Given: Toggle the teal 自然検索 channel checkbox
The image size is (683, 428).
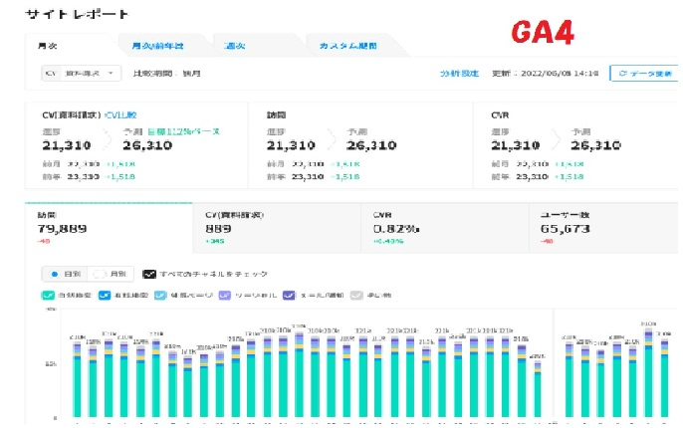Looking at the screenshot, I should (48, 296).
